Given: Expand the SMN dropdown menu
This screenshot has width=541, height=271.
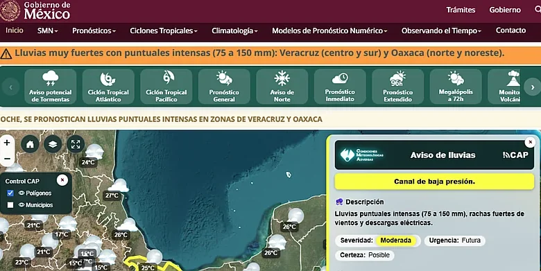Looking at the screenshot, I should (x=47, y=30).
